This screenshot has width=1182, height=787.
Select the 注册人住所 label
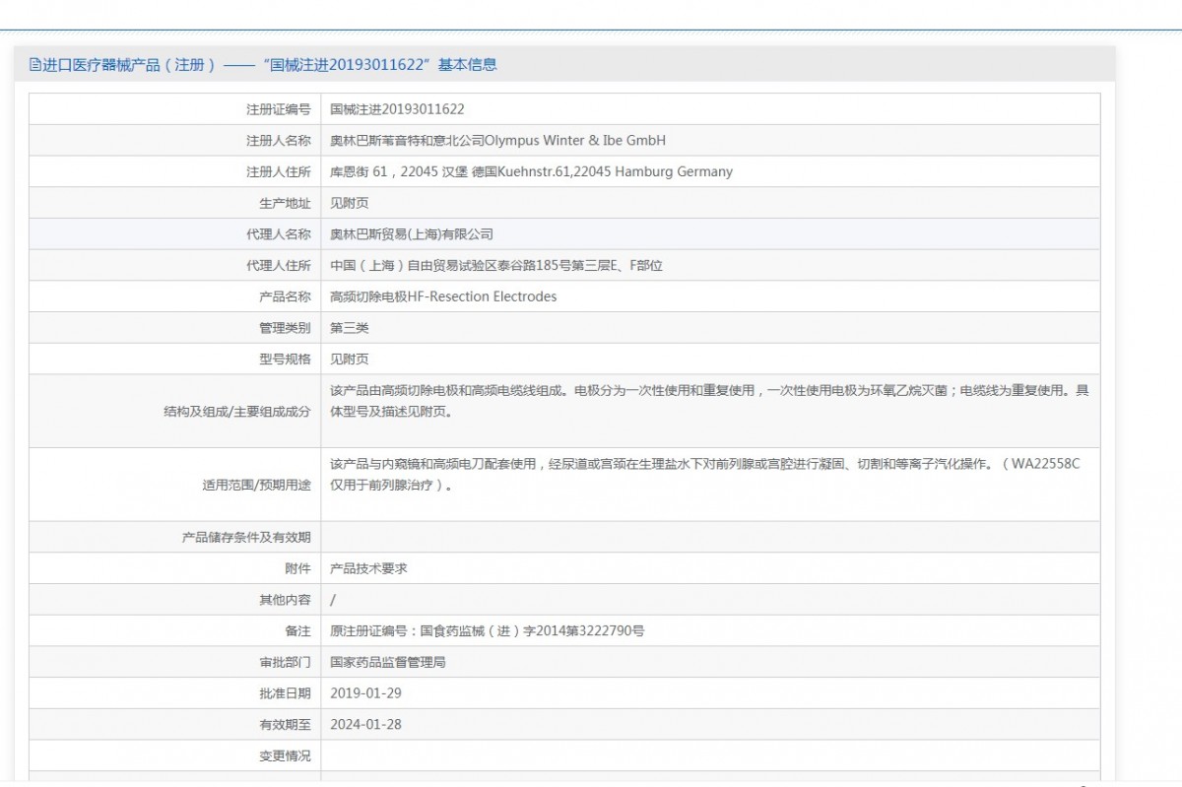(279, 171)
